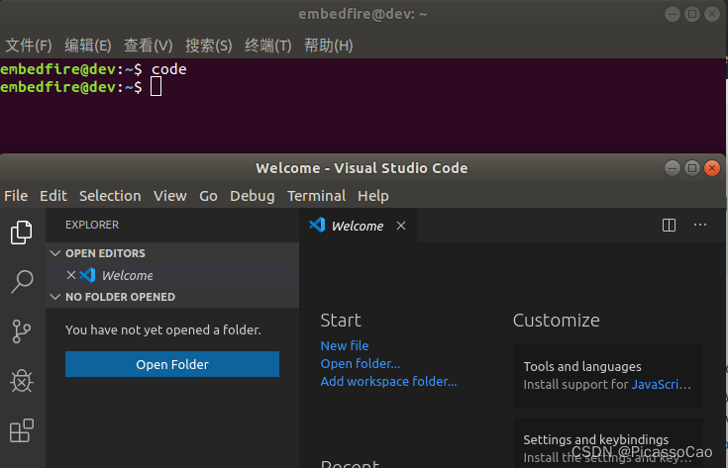Image resolution: width=728 pixels, height=468 pixels.
Task: Open the terminal's 查看(V) menu
Action: [x=149, y=46]
